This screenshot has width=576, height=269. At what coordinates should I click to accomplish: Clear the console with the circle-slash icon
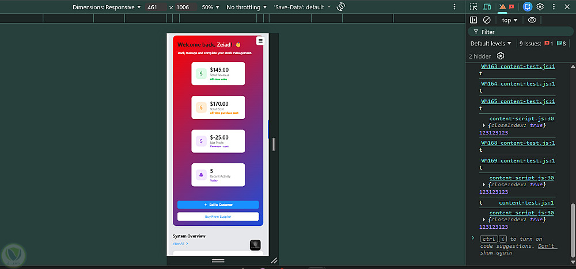coord(487,20)
